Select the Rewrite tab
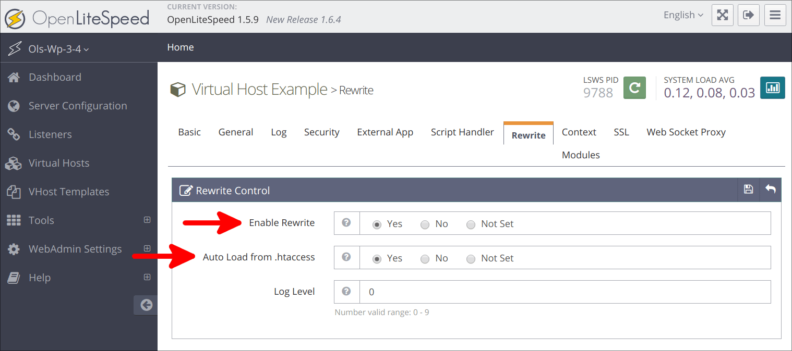 tap(529, 134)
